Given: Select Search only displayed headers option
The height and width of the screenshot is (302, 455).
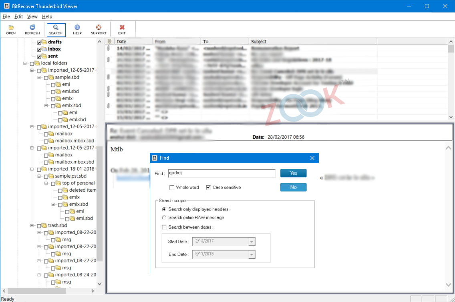Looking at the screenshot, I should (164, 209).
